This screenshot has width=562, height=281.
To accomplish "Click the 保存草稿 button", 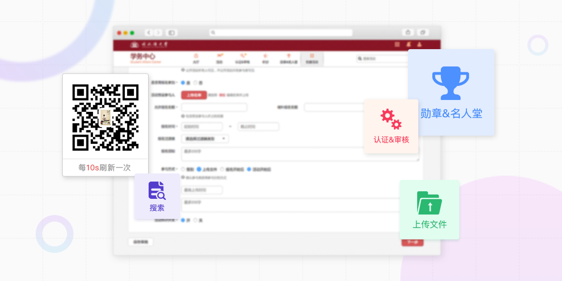I will coord(140,242).
